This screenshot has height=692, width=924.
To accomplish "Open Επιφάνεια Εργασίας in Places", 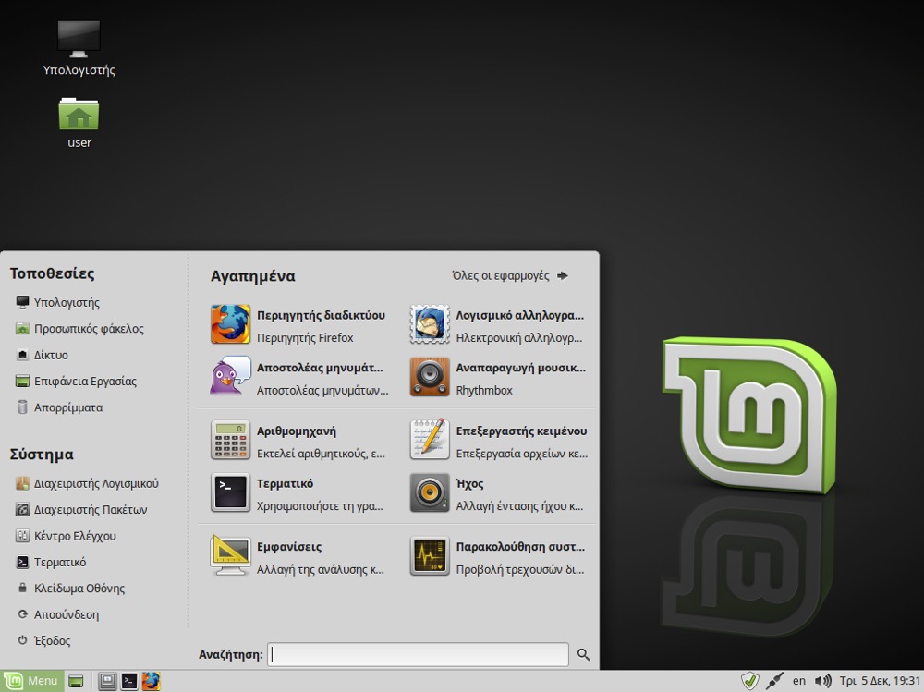I will click(x=76, y=382).
